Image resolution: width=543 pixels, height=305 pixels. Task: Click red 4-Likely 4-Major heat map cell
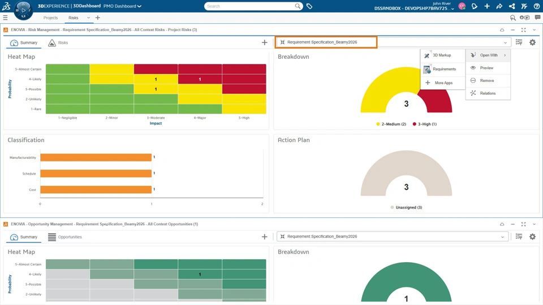coord(200,79)
